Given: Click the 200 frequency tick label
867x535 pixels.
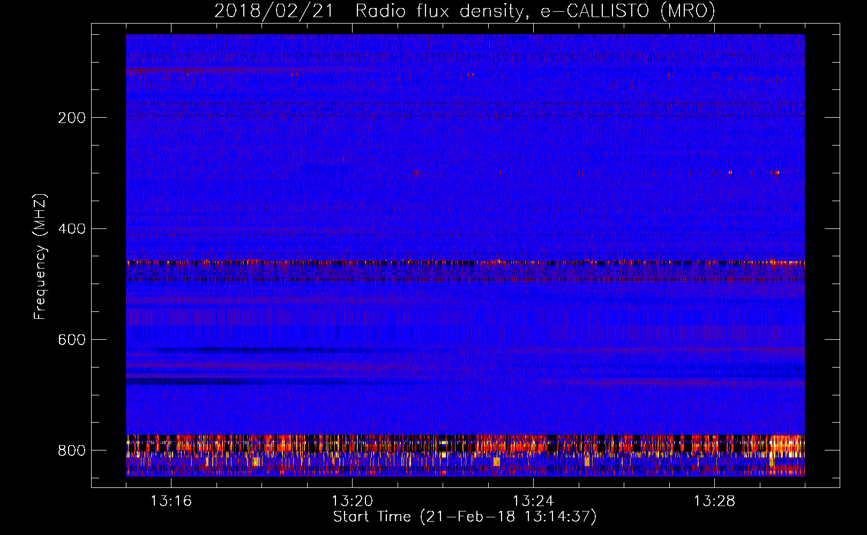Looking at the screenshot, I should [72, 118].
